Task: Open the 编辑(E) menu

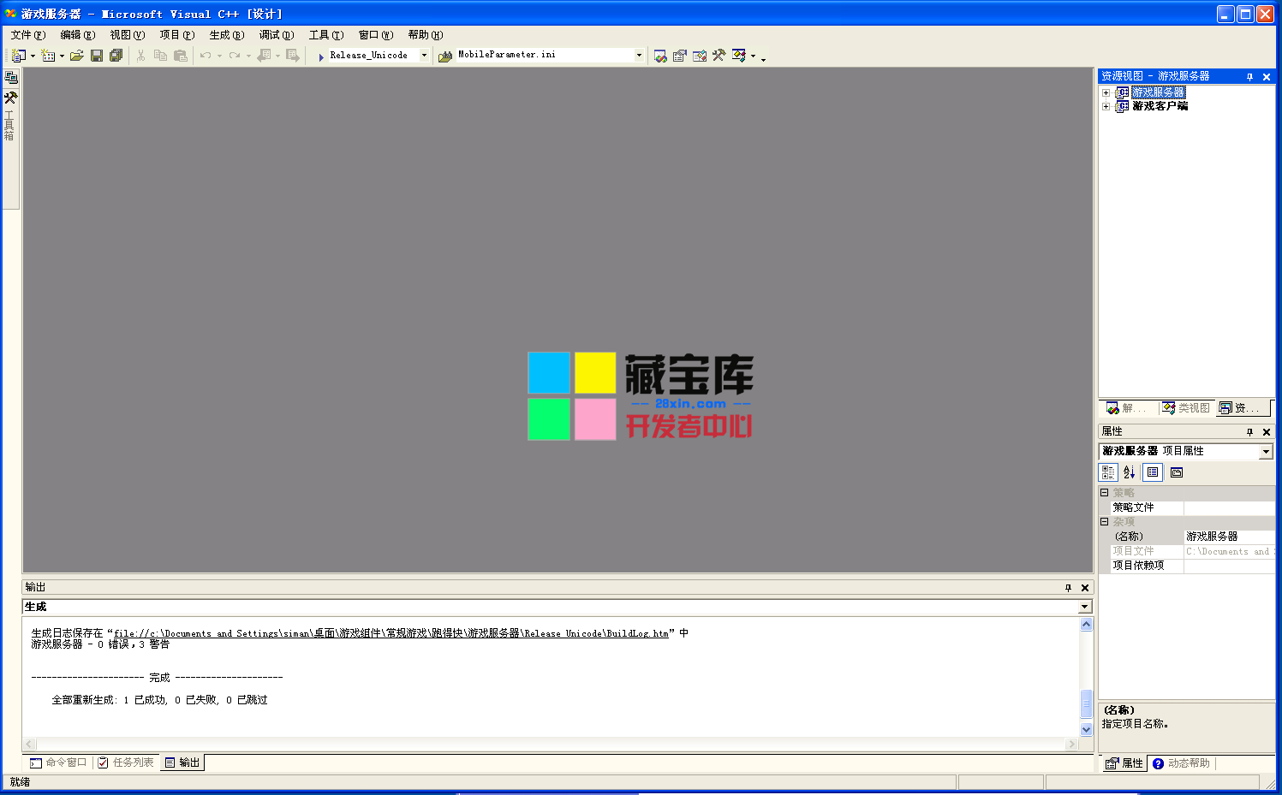Action: coord(78,35)
